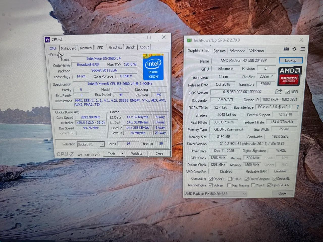Click Memory Size value 8192 MB

(224, 137)
